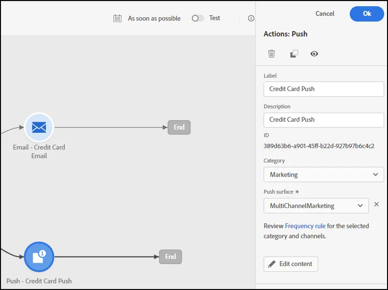This screenshot has height=290, width=388.
Task: Click the End node after Push
Action: [x=170, y=257]
